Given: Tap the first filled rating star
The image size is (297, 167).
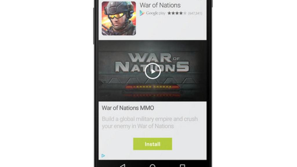Looking at the screenshot, I should pos(169,13).
